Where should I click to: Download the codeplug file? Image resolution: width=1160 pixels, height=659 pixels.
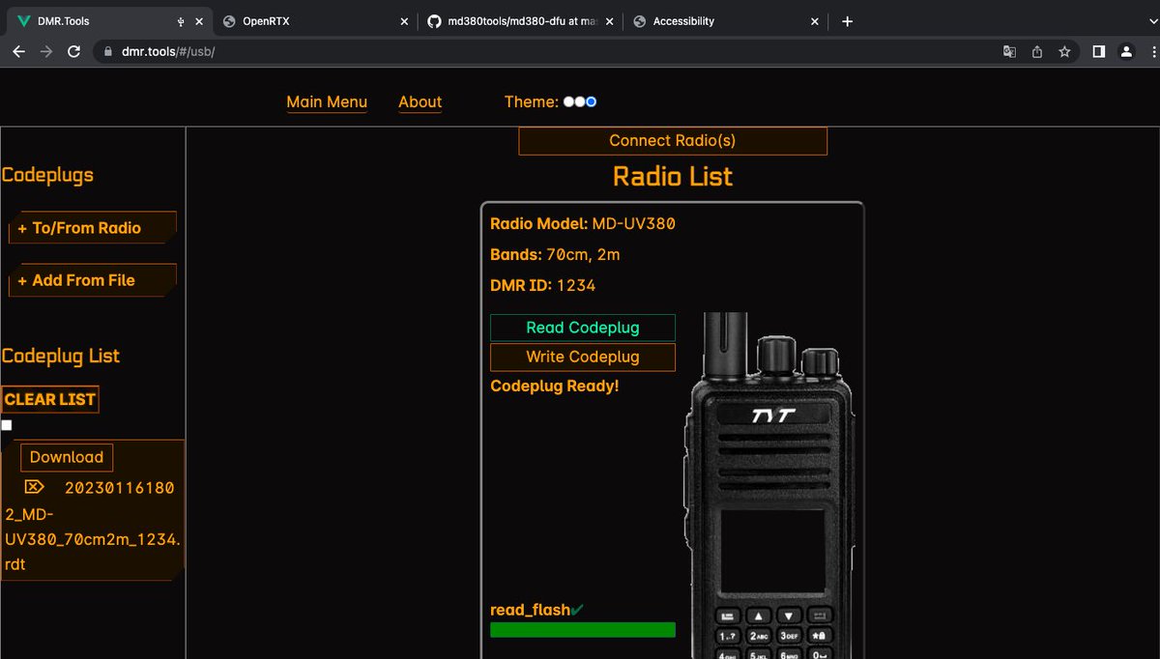pos(67,457)
